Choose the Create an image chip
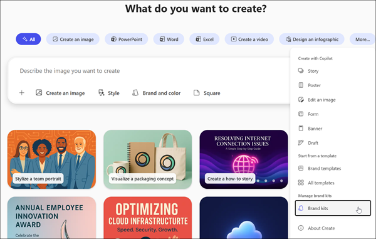Viewport: 376px width, 239px height. click(73, 39)
